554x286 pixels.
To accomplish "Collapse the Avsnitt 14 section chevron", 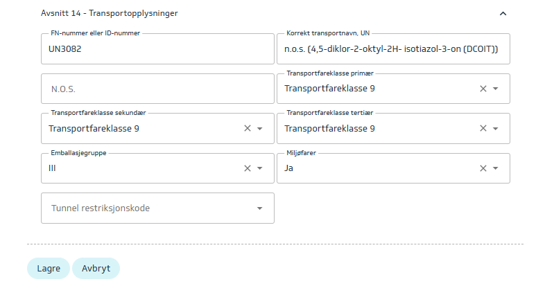I will point(503,13).
